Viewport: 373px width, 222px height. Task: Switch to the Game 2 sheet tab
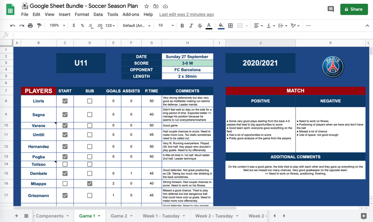119,216
